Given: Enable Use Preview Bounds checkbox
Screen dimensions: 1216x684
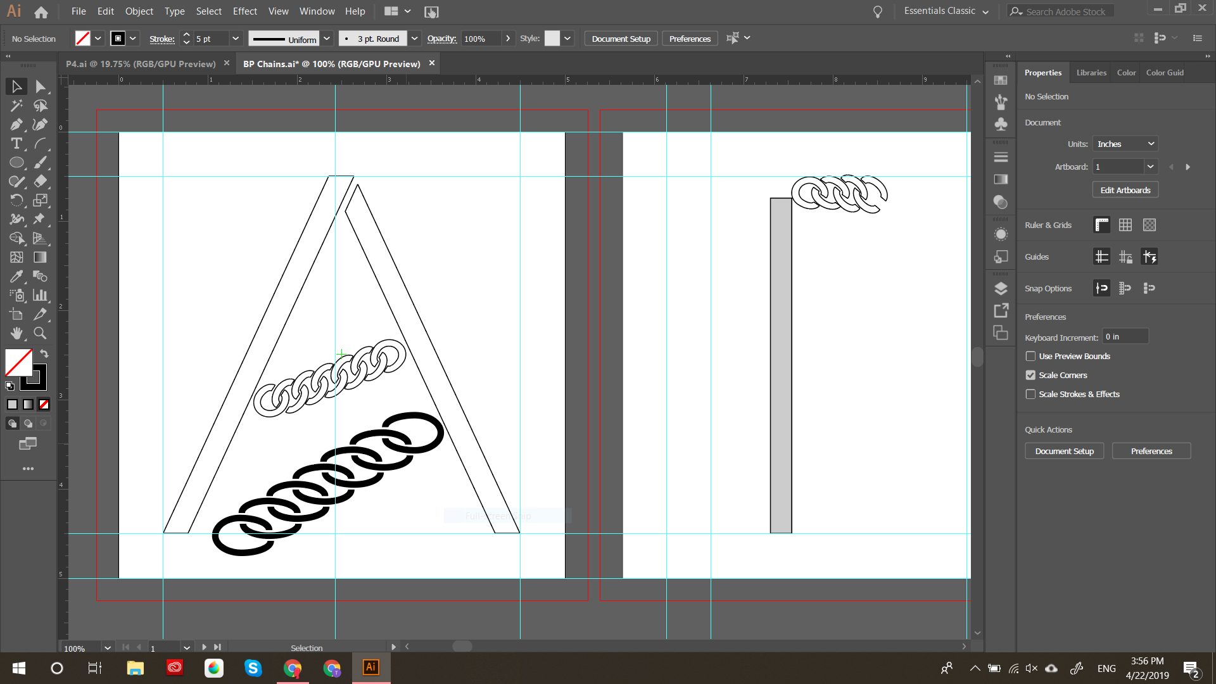Looking at the screenshot, I should point(1030,357).
